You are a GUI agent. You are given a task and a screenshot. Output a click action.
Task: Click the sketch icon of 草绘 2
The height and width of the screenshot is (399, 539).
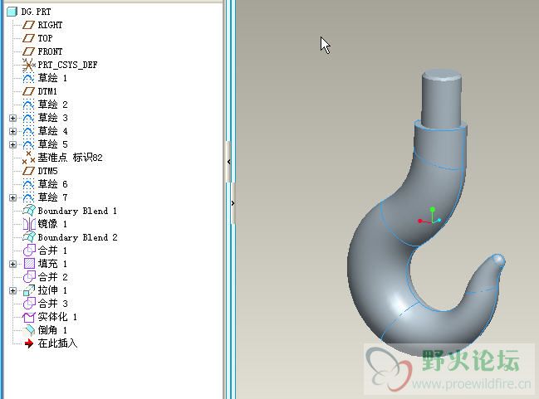28,105
